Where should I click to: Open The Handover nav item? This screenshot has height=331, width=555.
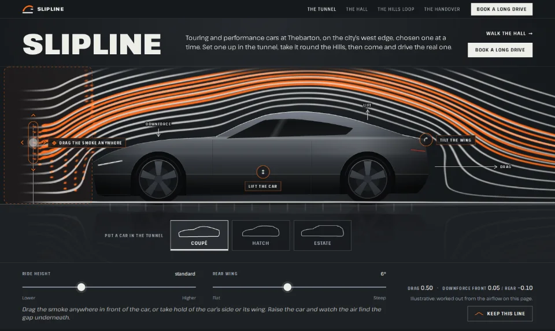[x=442, y=9]
